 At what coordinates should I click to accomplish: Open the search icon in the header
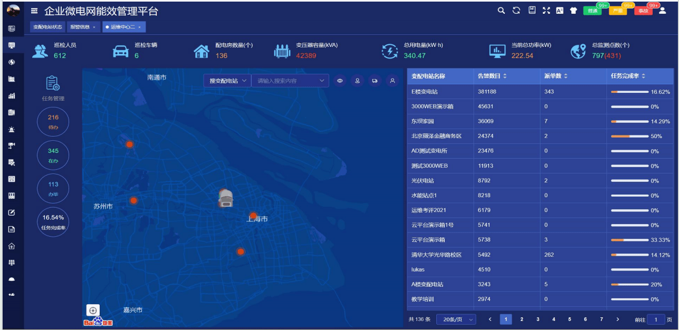pyautogui.click(x=501, y=10)
